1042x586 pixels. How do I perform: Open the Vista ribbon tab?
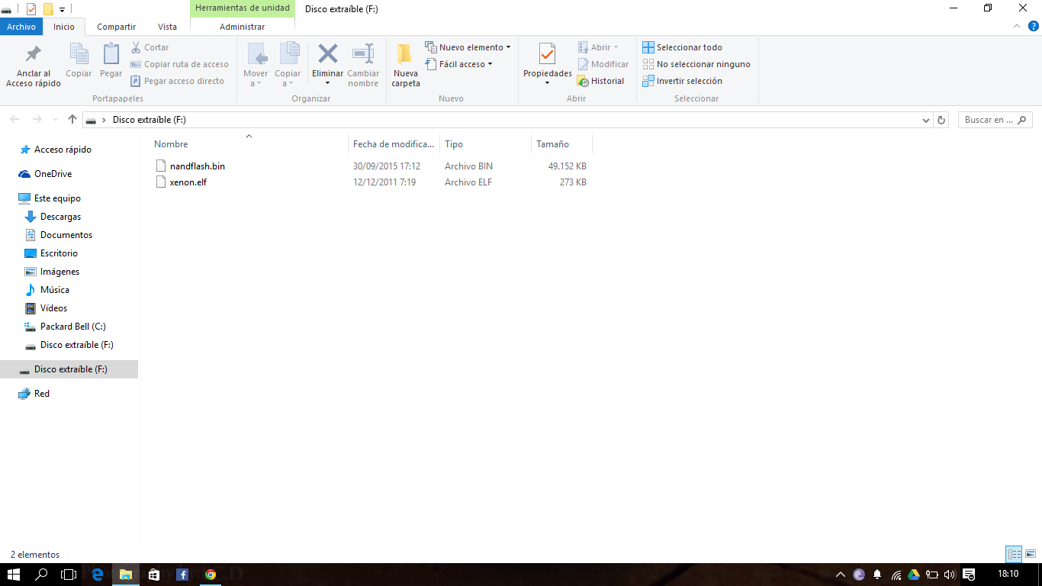[x=167, y=27]
